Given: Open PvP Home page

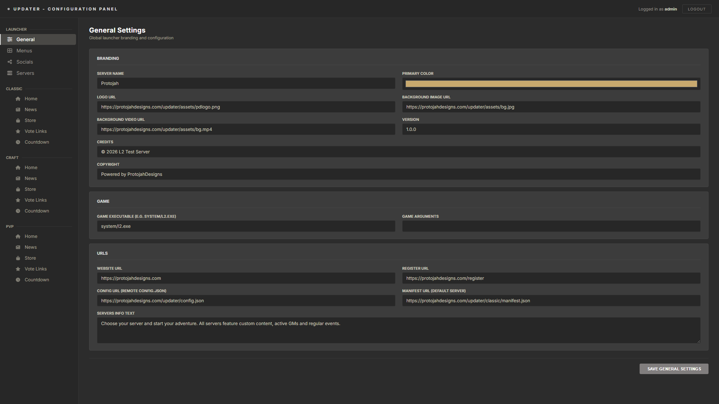Looking at the screenshot, I should (38, 236).
